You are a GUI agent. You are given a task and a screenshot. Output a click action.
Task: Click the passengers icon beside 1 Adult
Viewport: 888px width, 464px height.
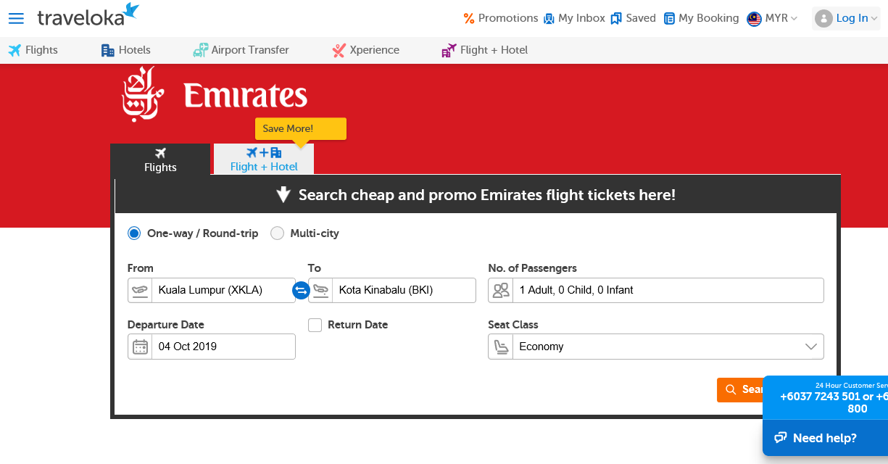[500, 290]
